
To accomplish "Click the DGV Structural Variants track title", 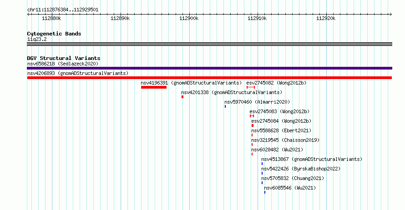I will [64, 58].
